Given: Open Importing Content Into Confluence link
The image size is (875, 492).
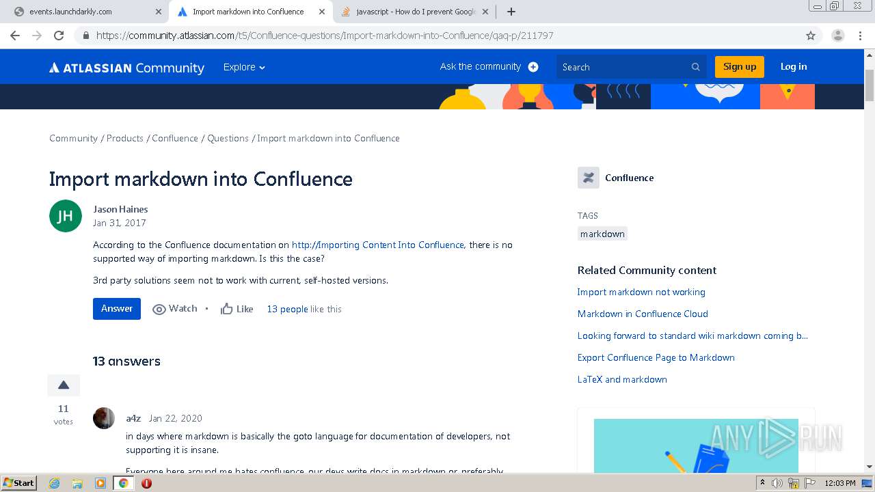Looking at the screenshot, I should coord(378,245).
